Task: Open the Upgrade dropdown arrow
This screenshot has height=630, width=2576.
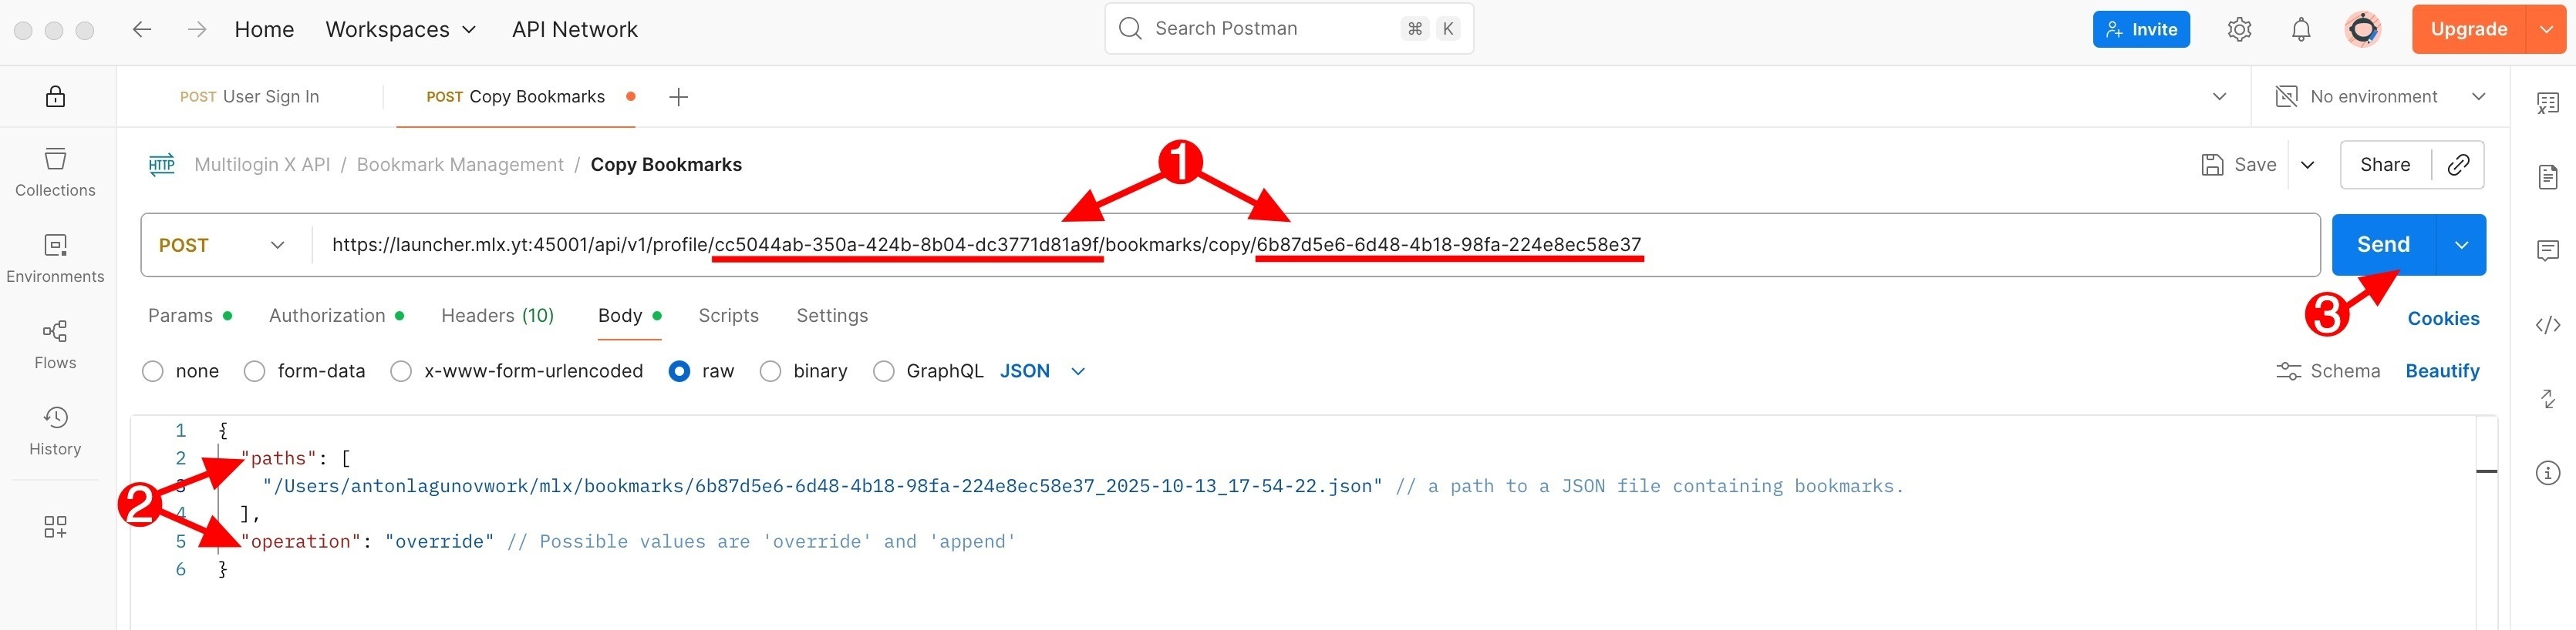Action: click(2545, 29)
